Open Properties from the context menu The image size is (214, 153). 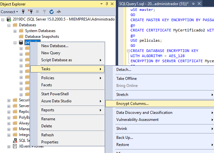point(50,142)
